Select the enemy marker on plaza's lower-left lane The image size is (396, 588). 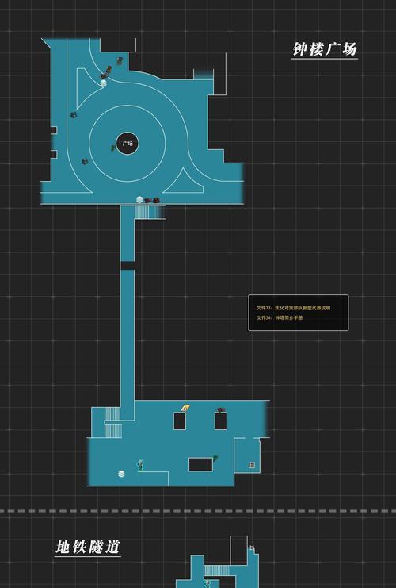(x=85, y=161)
